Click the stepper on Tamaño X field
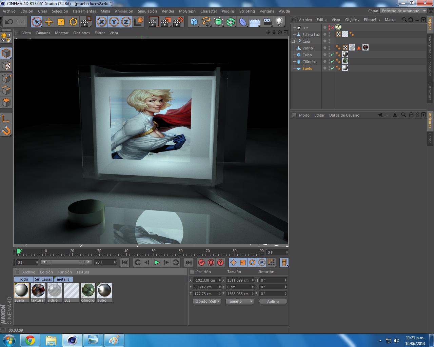The width and height of the screenshot is (434, 347). (x=253, y=280)
